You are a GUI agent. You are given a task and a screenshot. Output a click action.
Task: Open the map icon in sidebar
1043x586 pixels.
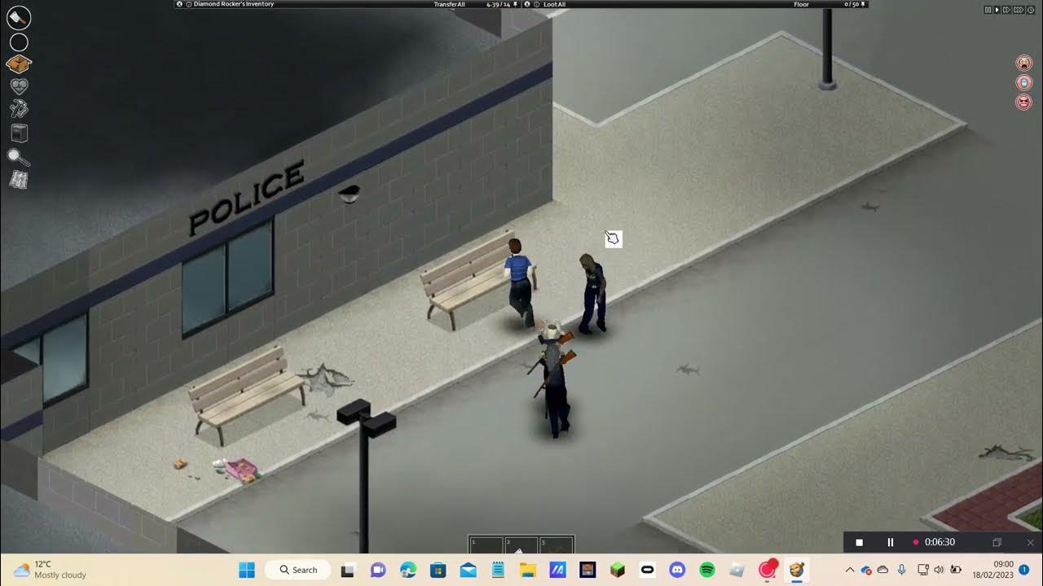[x=18, y=180]
